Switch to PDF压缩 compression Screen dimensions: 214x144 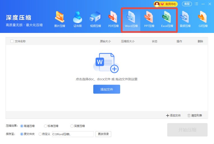click(113, 19)
